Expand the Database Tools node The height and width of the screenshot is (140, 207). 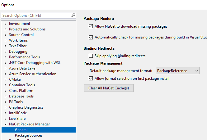tap(5, 96)
